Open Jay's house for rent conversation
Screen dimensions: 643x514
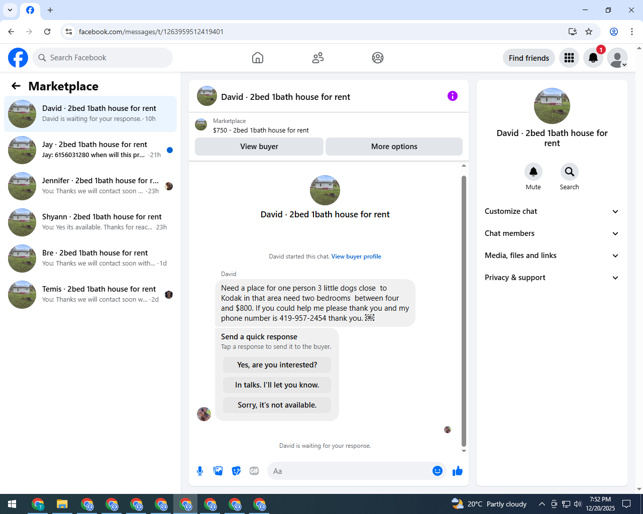coord(90,150)
